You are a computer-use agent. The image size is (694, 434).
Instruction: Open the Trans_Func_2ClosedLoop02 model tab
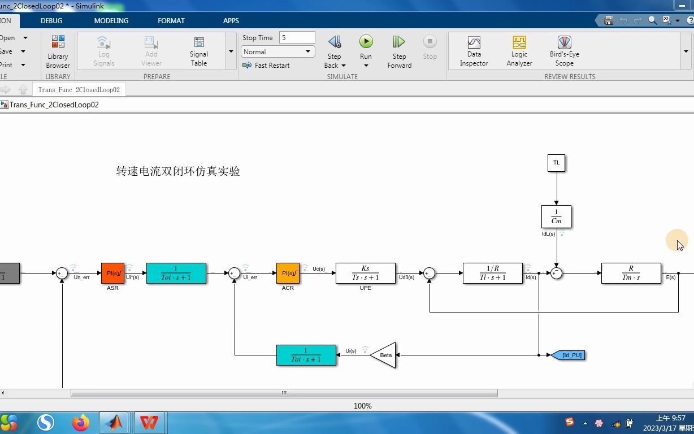pyautogui.click(x=79, y=89)
